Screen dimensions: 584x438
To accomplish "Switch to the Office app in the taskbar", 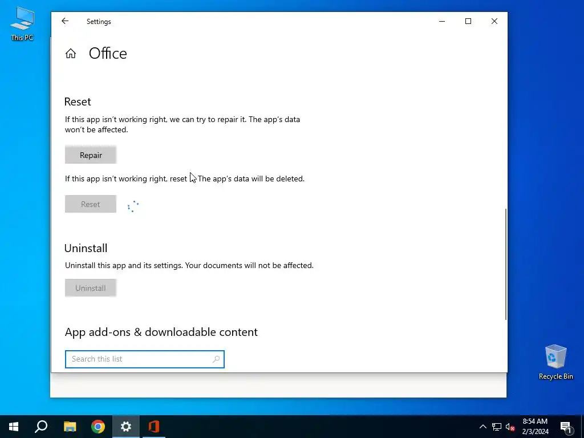I will click(154, 427).
